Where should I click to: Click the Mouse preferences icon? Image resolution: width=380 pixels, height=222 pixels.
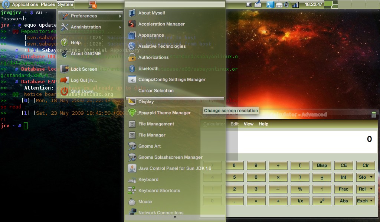tap(132, 202)
